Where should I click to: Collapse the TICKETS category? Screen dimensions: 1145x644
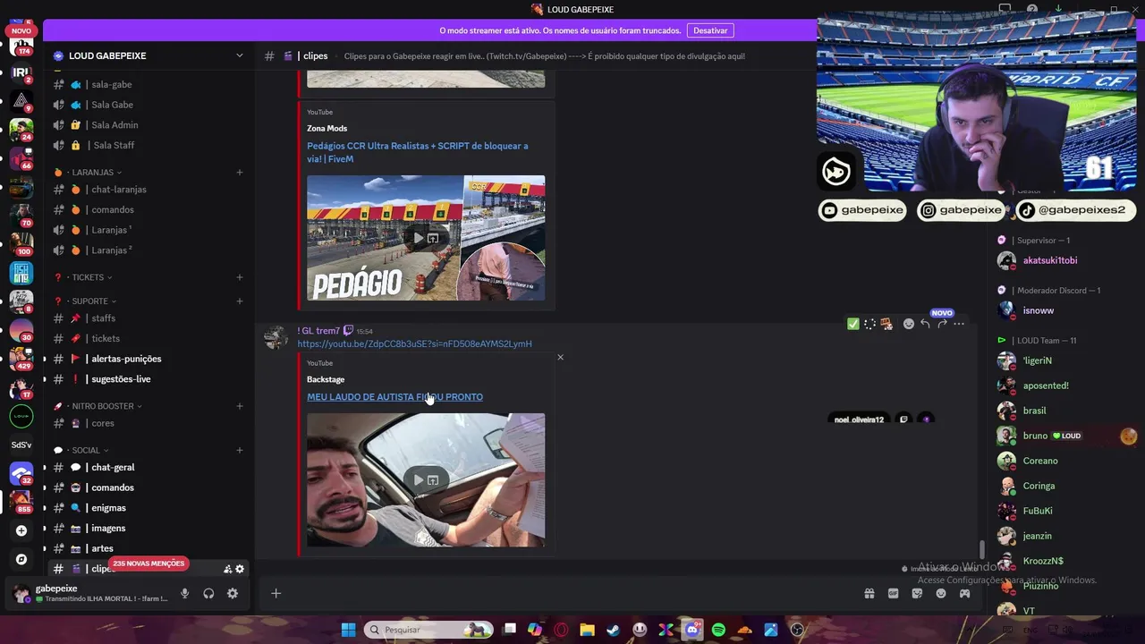click(88, 277)
